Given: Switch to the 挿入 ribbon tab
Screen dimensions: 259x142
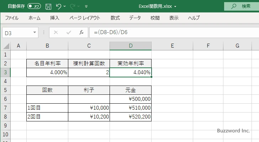Looking at the screenshot, I should (x=55, y=18).
